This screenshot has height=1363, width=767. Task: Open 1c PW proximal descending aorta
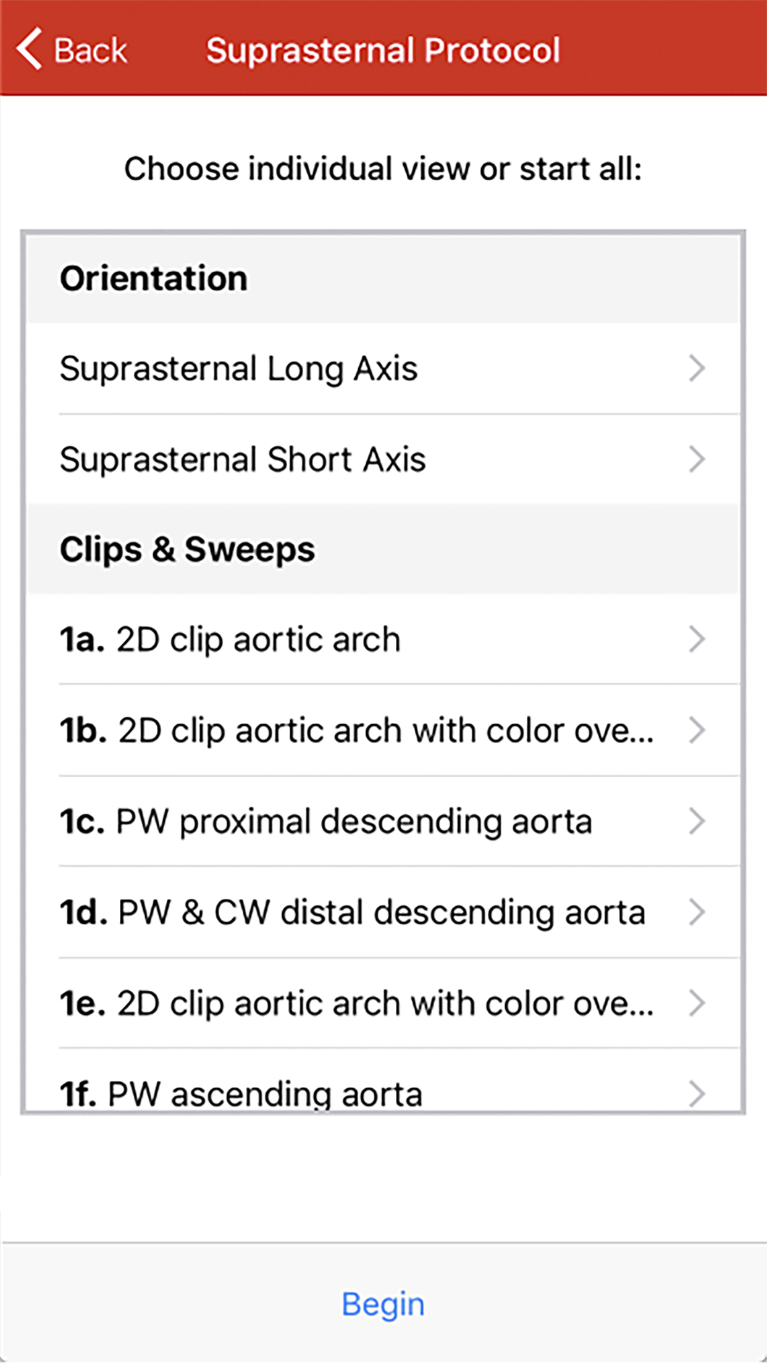[325, 821]
